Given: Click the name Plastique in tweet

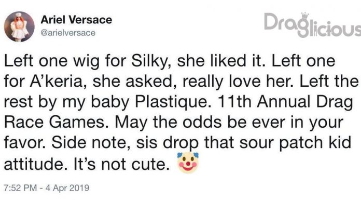Looking at the screenshot, I should tap(171, 102).
